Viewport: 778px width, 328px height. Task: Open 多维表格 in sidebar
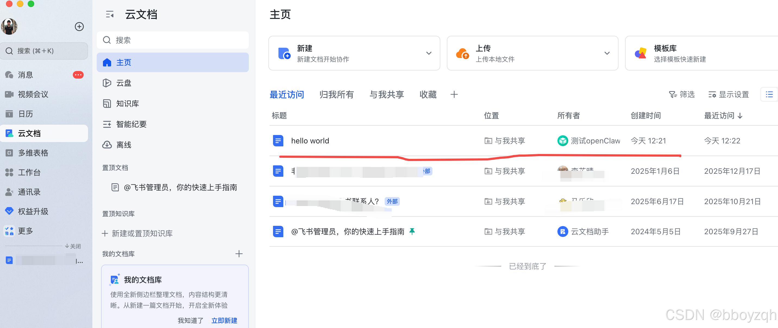point(33,153)
